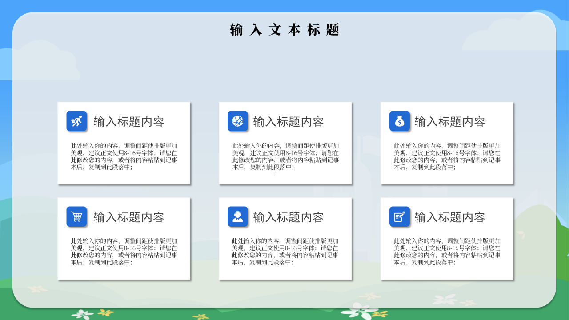Click the customer service headset icon
The image size is (569, 320).
coord(238,217)
